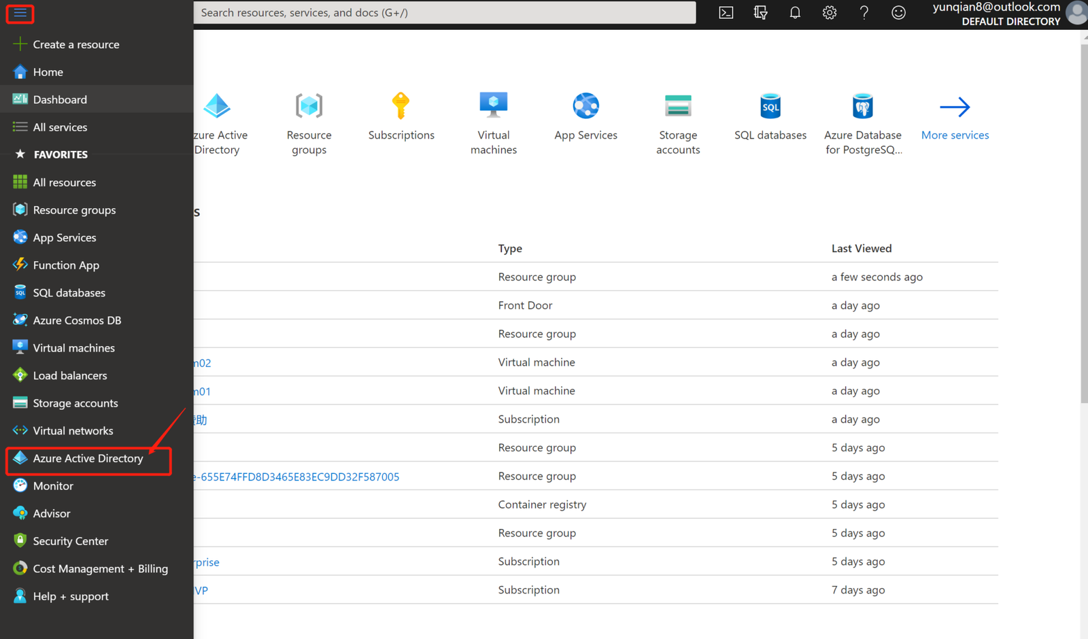Image resolution: width=1088 pixels, height=639 pixels.
Task: Open portal settings gear
Action: click(x=829, y=12)
